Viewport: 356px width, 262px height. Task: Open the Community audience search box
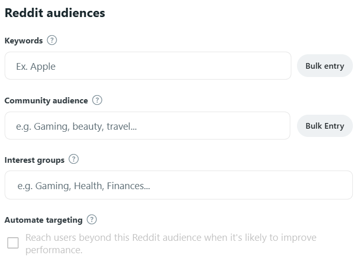[147, 126]
